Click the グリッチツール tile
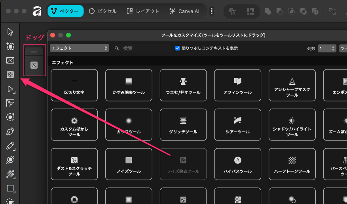Viewport: 347px width, 204px height. [x=183, y=124]
